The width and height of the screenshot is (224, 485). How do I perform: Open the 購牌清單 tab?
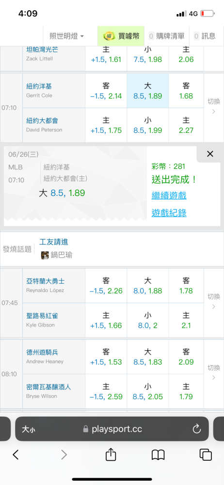(x=166, y=36)
